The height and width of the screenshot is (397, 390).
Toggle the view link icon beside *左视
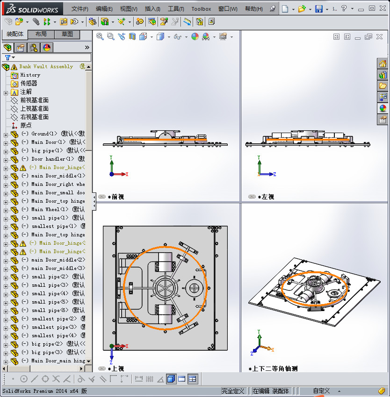[252, 197]
